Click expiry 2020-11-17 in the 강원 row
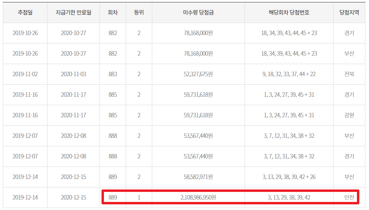 [73, 115]
